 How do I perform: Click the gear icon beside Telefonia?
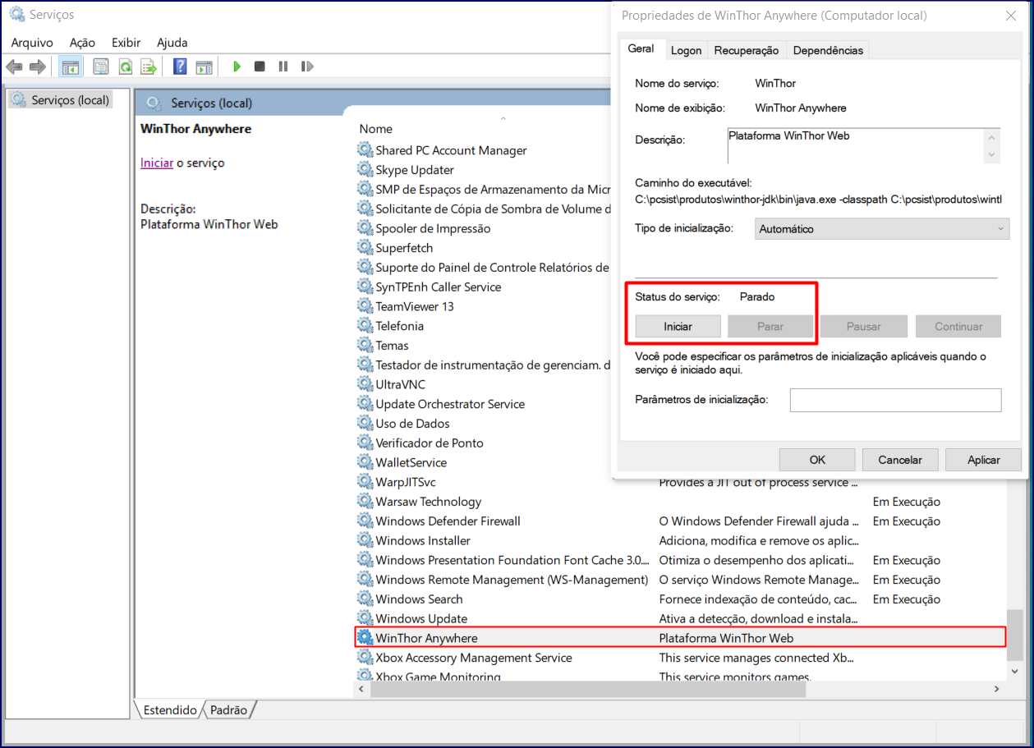[x=365, y=325]
